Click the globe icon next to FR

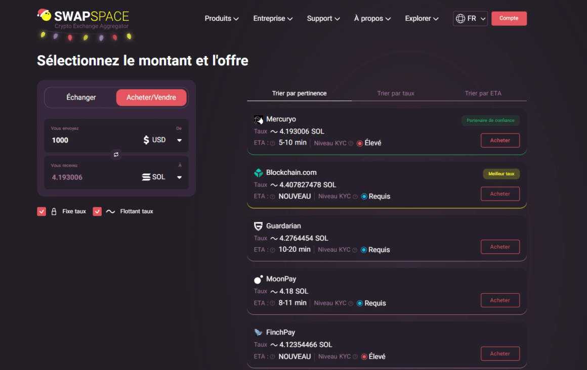[x=460, y=18]
